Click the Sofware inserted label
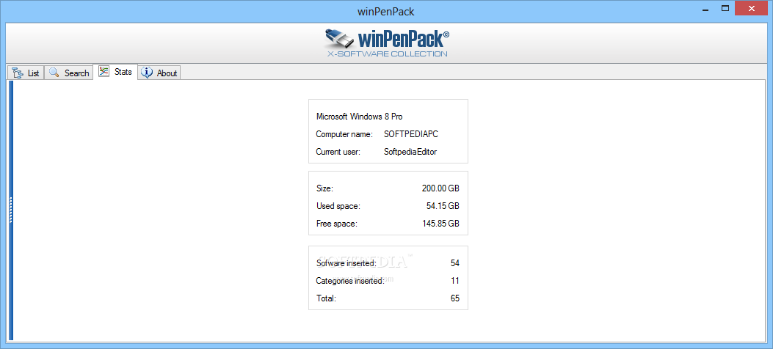Viewport: 773px width, 349px height. pyautogui.click(x=346, y=263)
